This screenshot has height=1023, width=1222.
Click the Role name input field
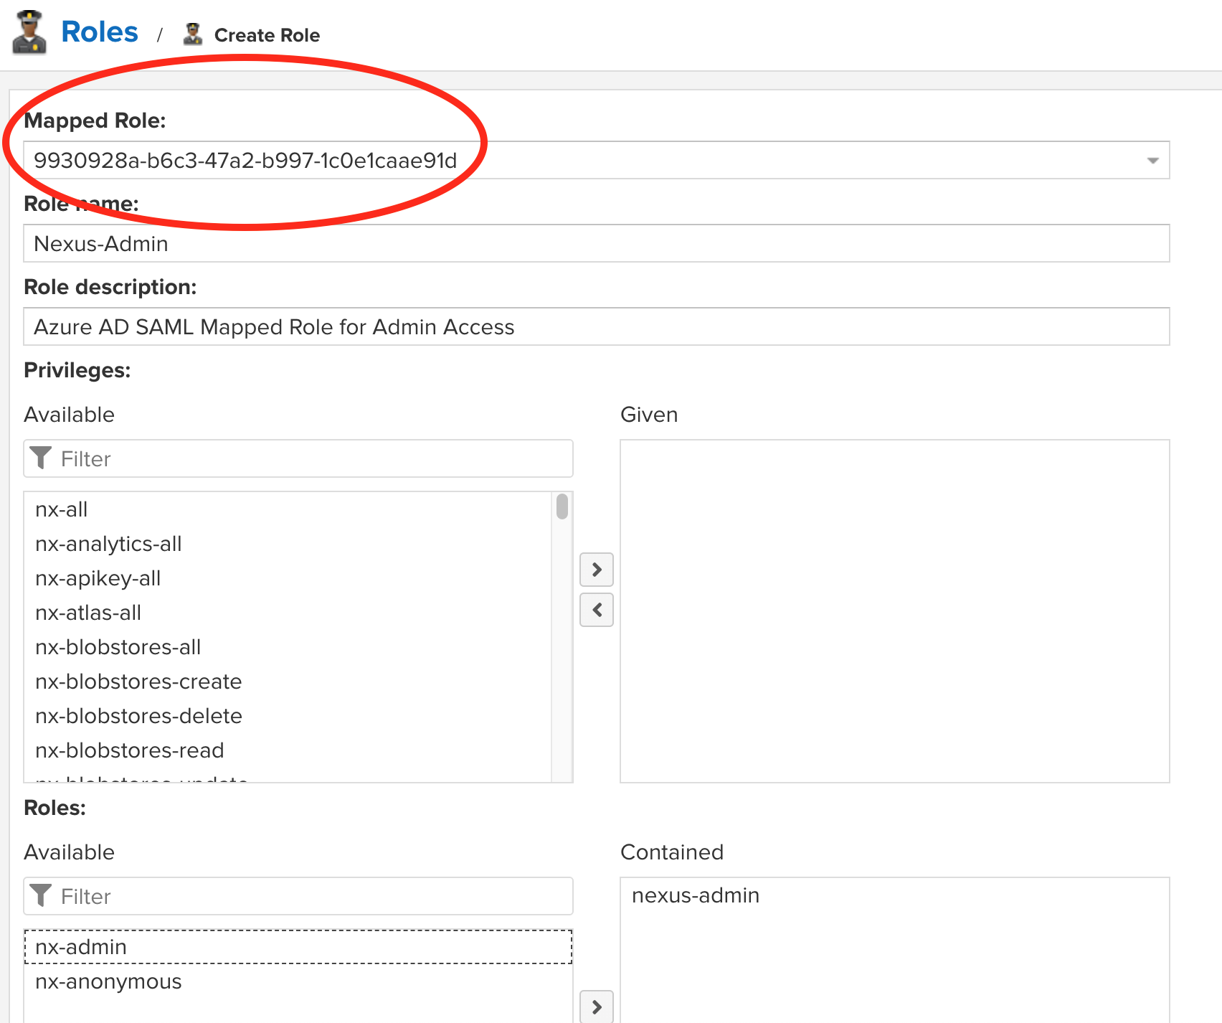(595, 244)
